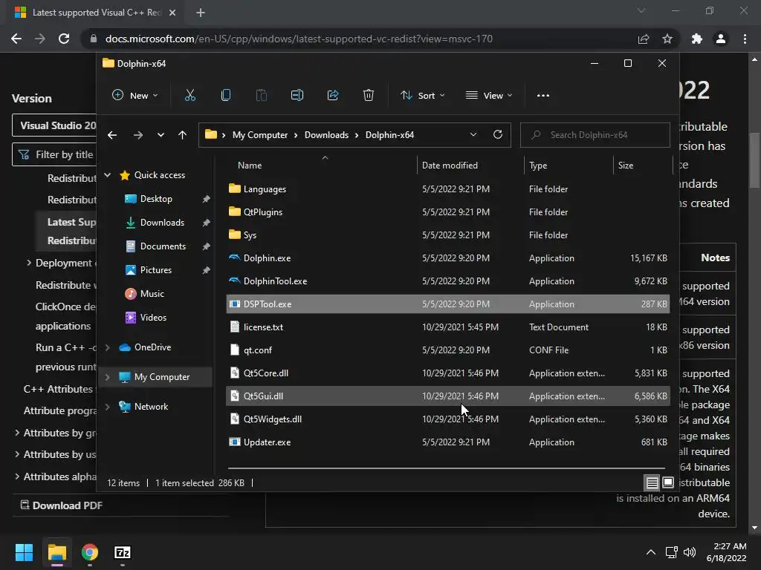Share this page icon in Chrome address bar

pos(644,39)
